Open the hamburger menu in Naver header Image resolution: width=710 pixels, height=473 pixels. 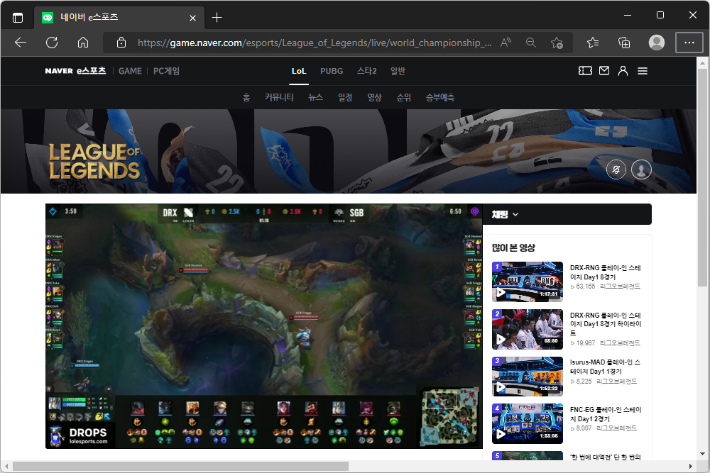(x=642, y=71)
